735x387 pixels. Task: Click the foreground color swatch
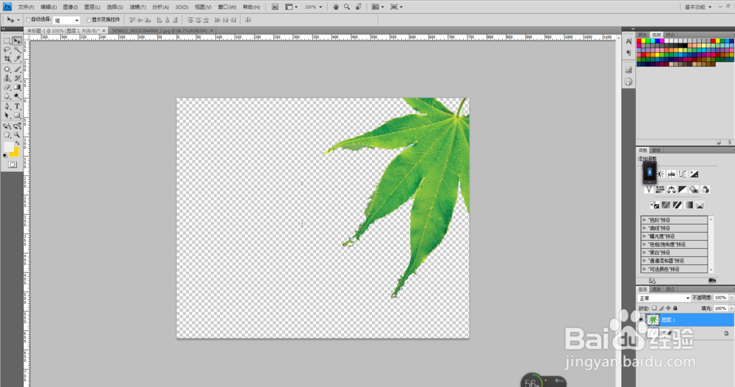[x=8, y=147]
